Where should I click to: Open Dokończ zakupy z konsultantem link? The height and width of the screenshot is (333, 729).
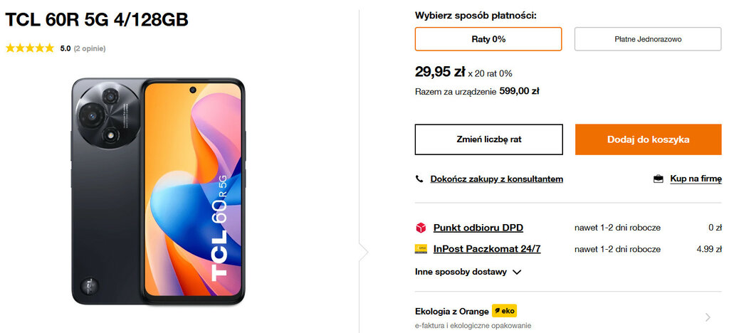point(496,179)
